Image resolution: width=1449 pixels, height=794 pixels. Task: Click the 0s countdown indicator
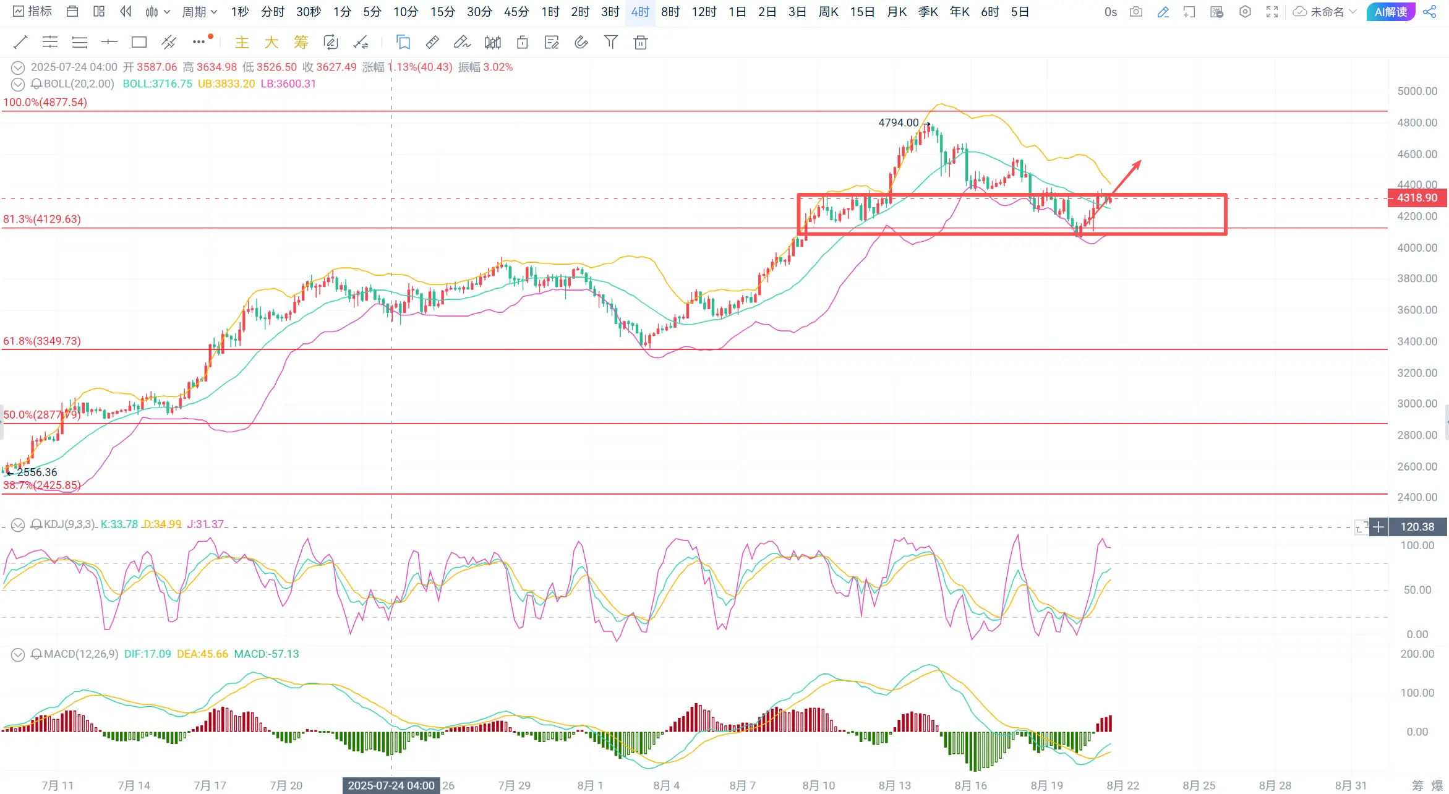tap(1111, 11)
